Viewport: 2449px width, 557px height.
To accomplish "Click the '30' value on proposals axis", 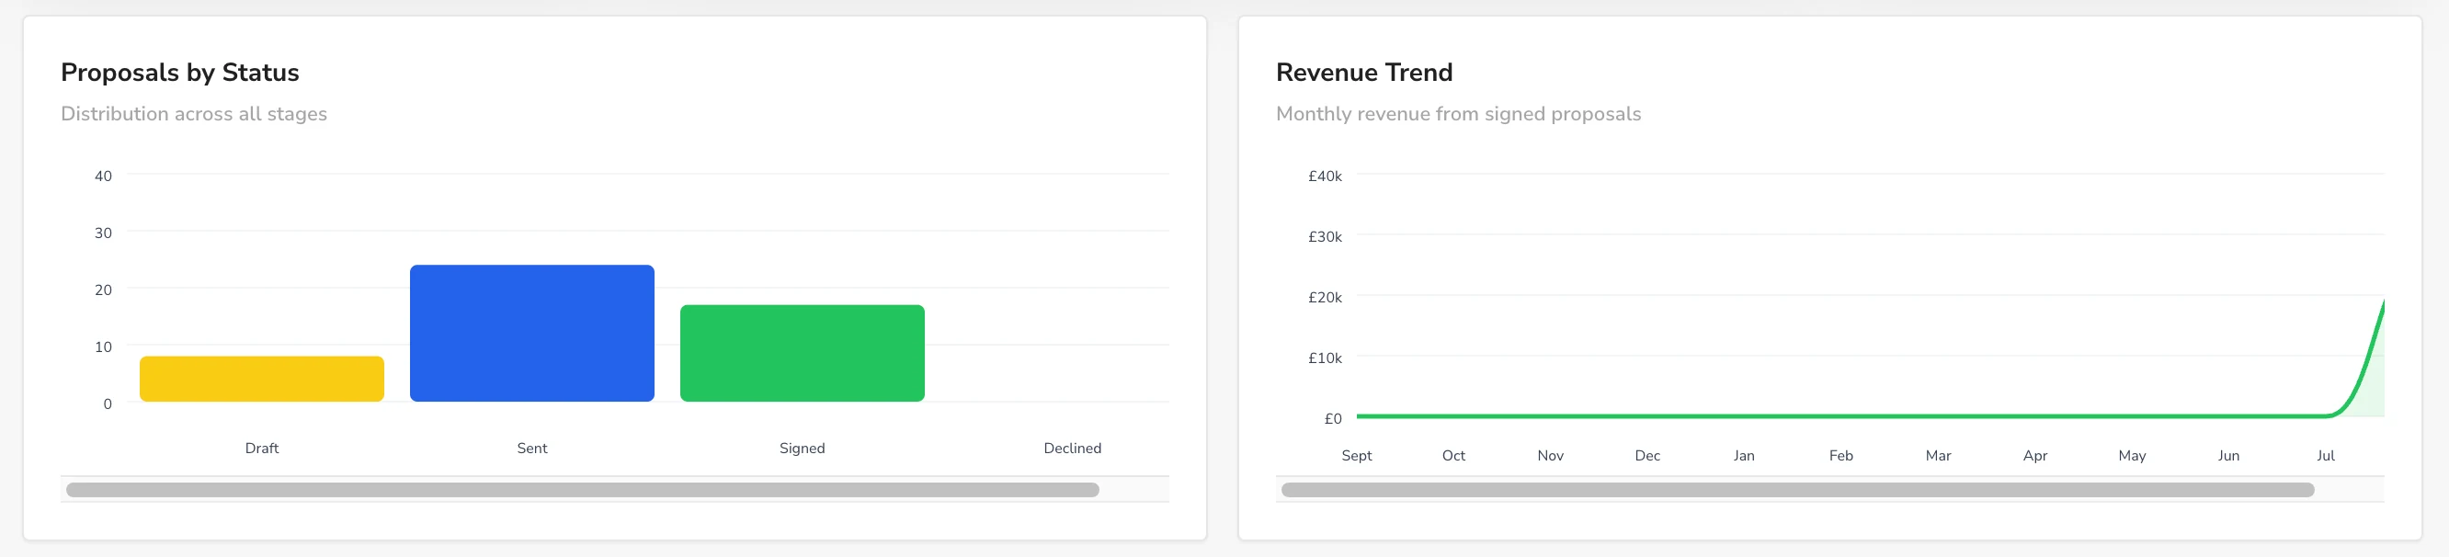I will tap(103, 233).
